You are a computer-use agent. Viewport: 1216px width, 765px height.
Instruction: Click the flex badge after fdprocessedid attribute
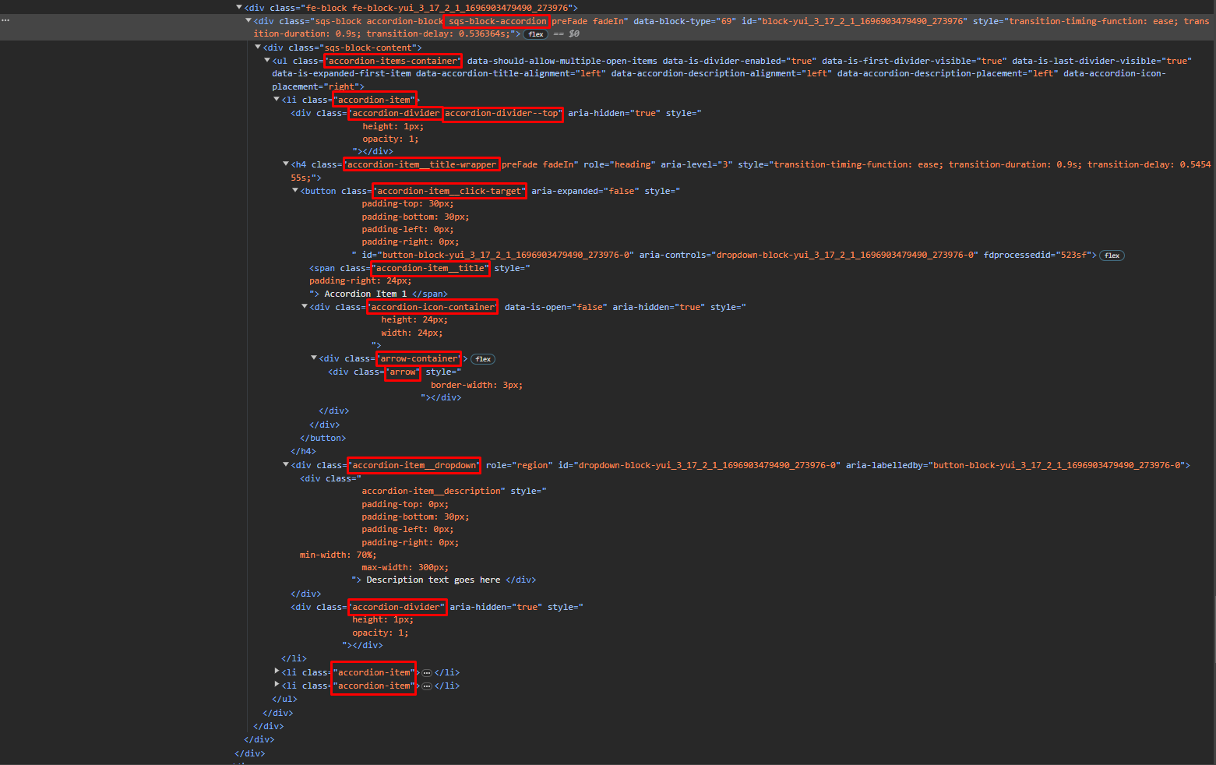[1112, 256]
